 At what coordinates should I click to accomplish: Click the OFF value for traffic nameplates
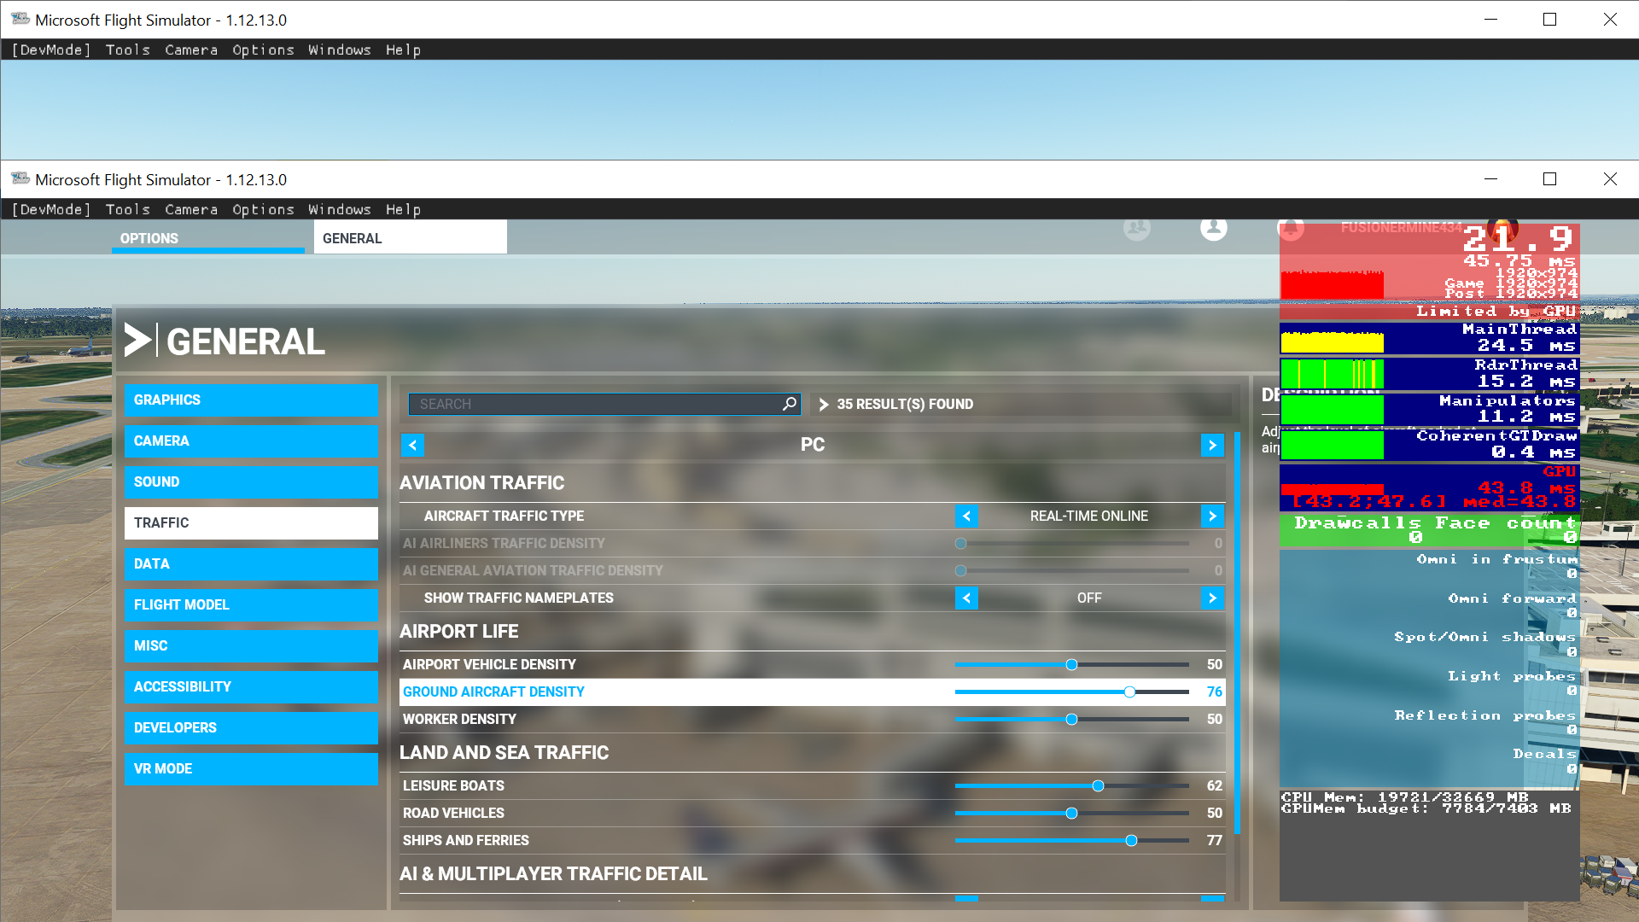point(1089,598)
